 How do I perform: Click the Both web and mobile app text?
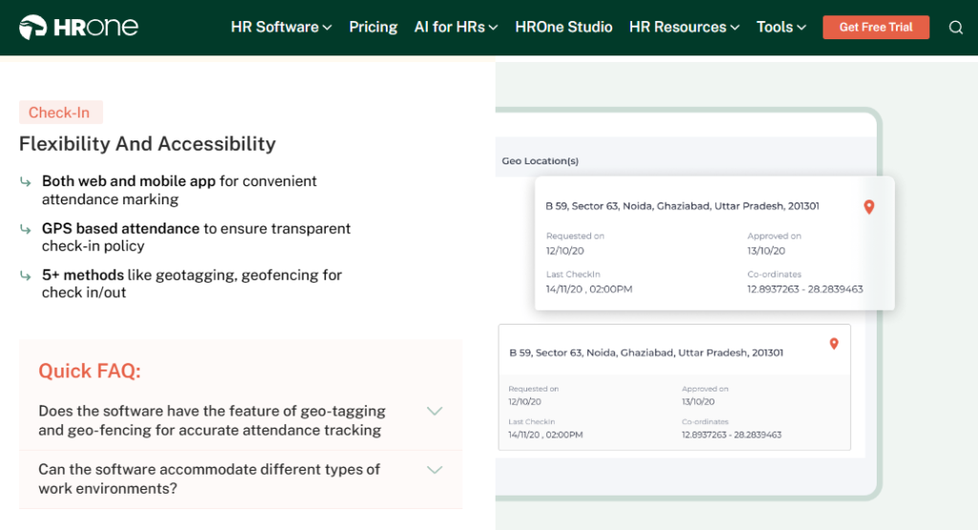[x=179, y=190]
